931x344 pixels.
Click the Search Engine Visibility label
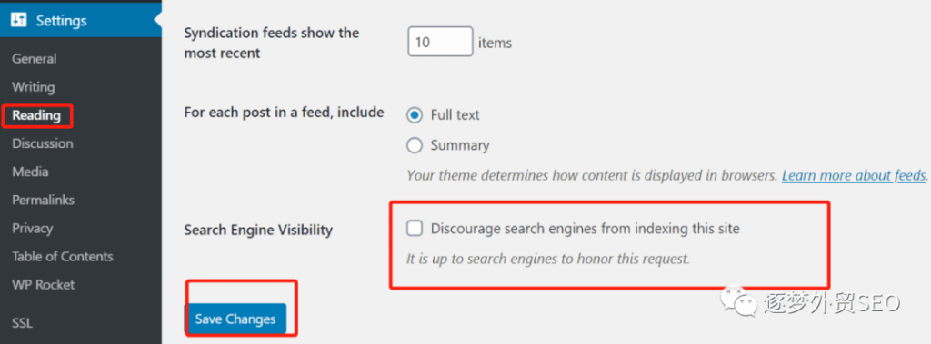(258, 231)
